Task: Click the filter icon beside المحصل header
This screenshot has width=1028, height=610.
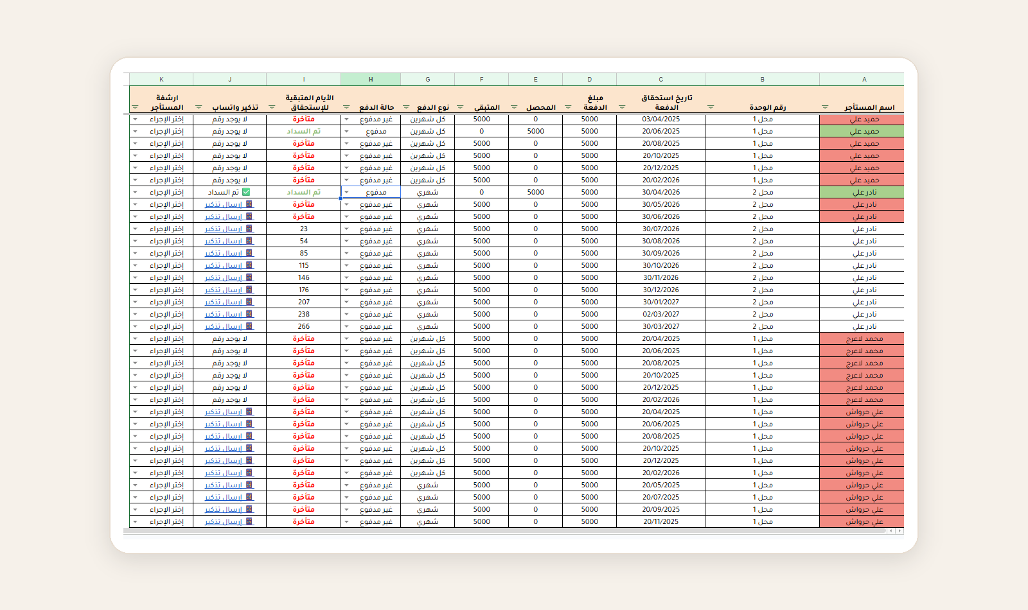Action: tap(514, 107)
